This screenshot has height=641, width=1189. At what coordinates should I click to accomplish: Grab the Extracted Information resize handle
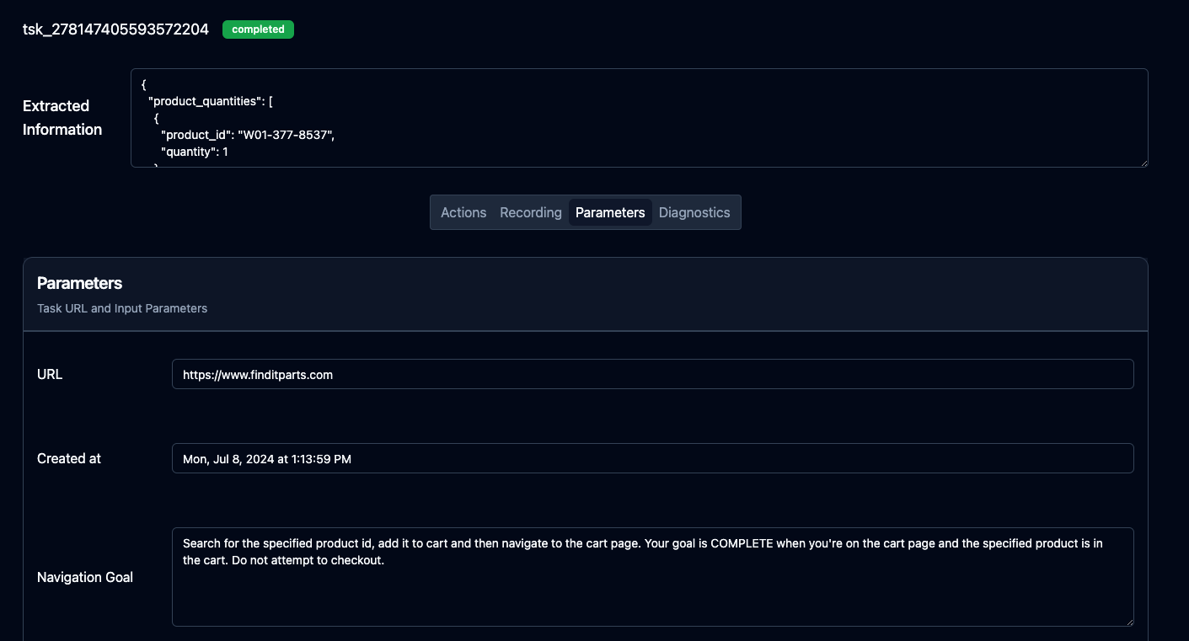(x=1143, y=162)
